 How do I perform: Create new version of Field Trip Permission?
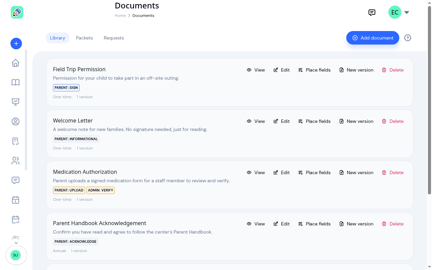[x=356, y=70]
